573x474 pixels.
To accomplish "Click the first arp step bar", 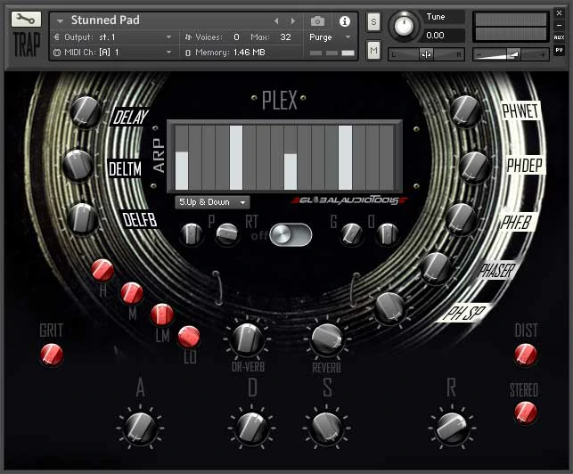I will pyautogui.click(x=182, y=171).
